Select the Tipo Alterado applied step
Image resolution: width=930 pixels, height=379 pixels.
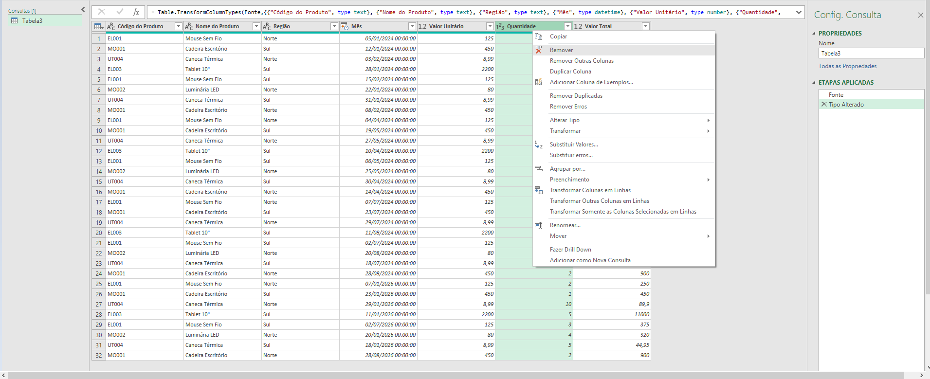(x=871, y=105)
